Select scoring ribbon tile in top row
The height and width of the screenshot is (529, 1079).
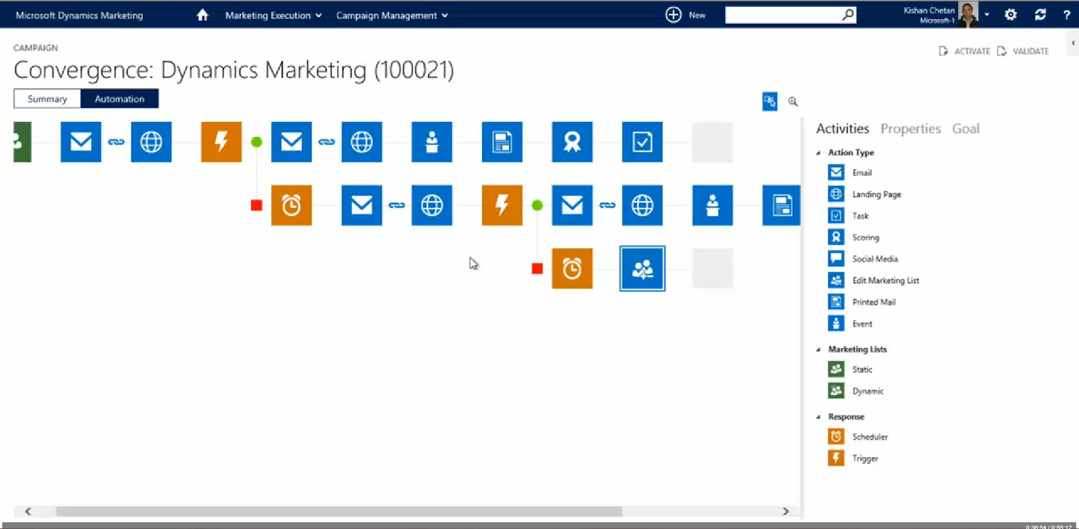click(x=572, y=142)
